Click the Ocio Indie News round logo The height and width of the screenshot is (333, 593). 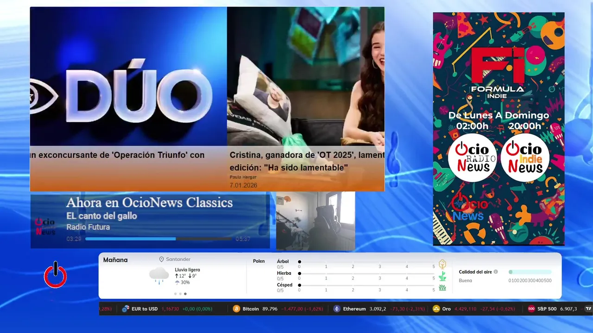[x=525, y=157]
